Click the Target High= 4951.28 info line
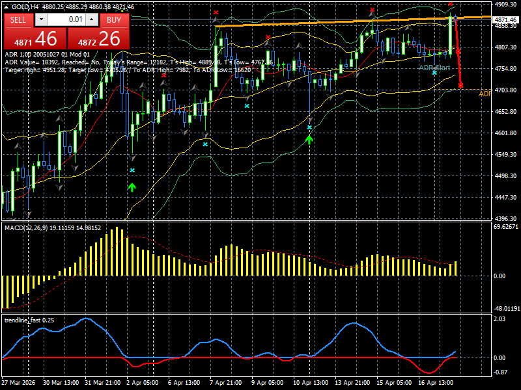 pos(128,70)
